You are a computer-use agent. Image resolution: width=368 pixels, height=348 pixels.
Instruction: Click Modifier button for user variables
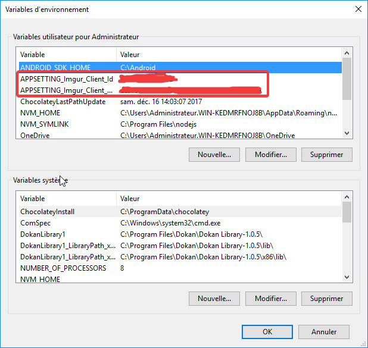click(x=271, y=155)
